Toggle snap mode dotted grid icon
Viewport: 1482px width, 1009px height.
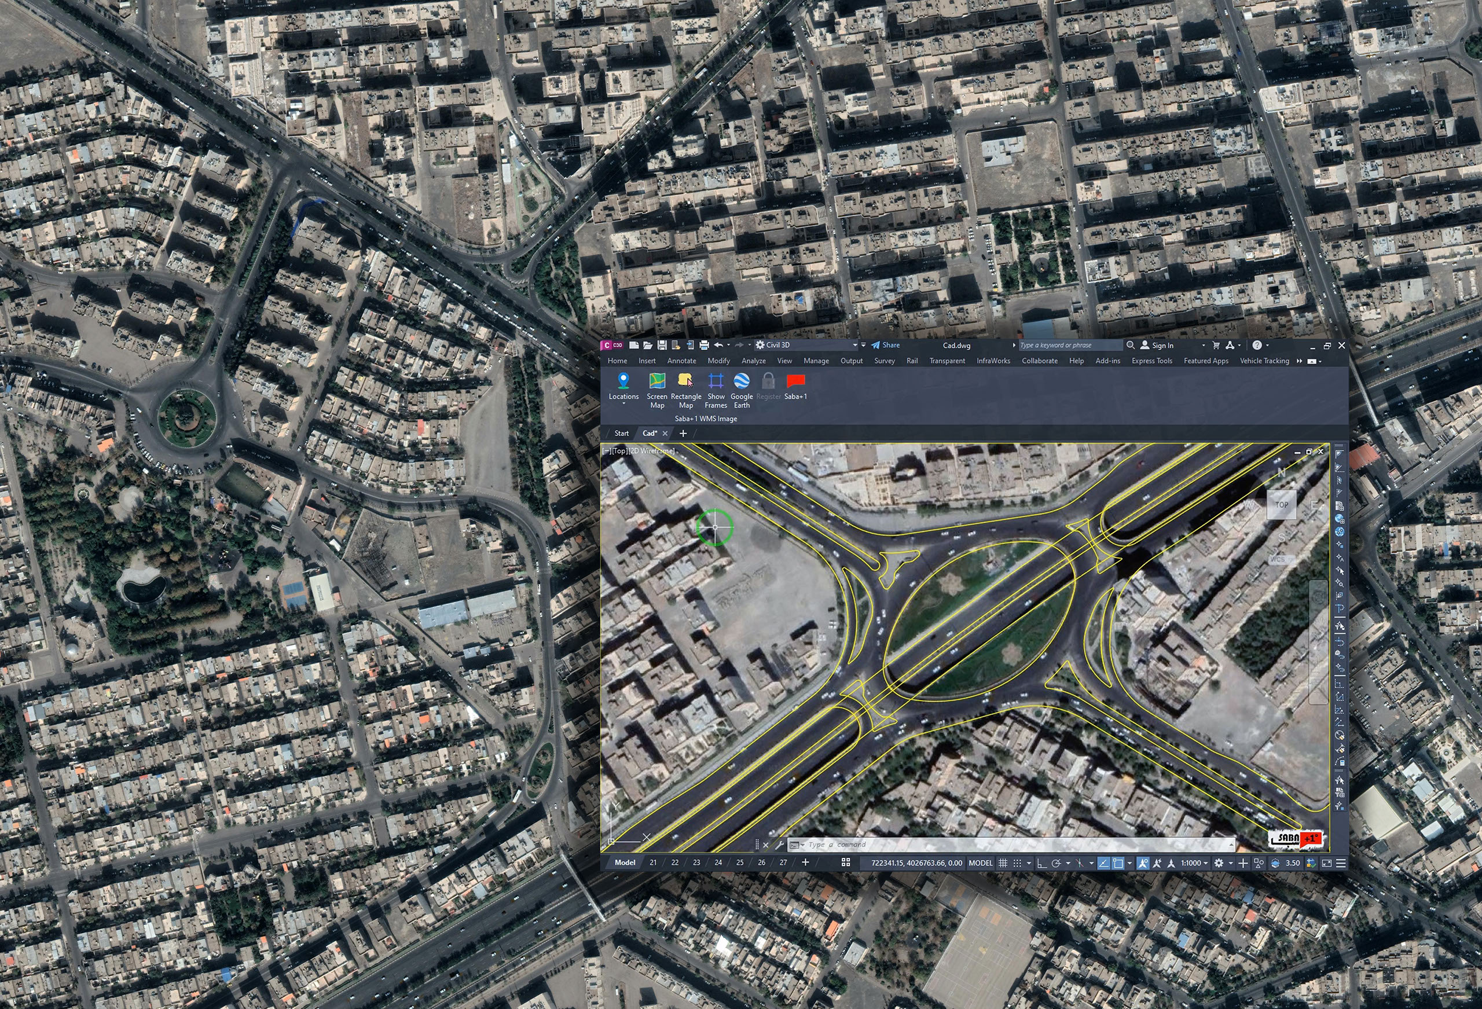1017,863
